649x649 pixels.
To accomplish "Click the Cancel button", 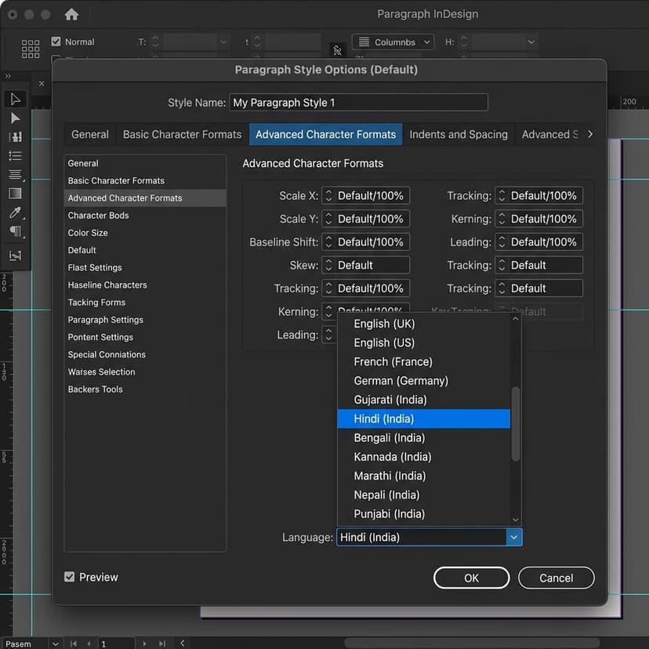I will coord(557,578).
